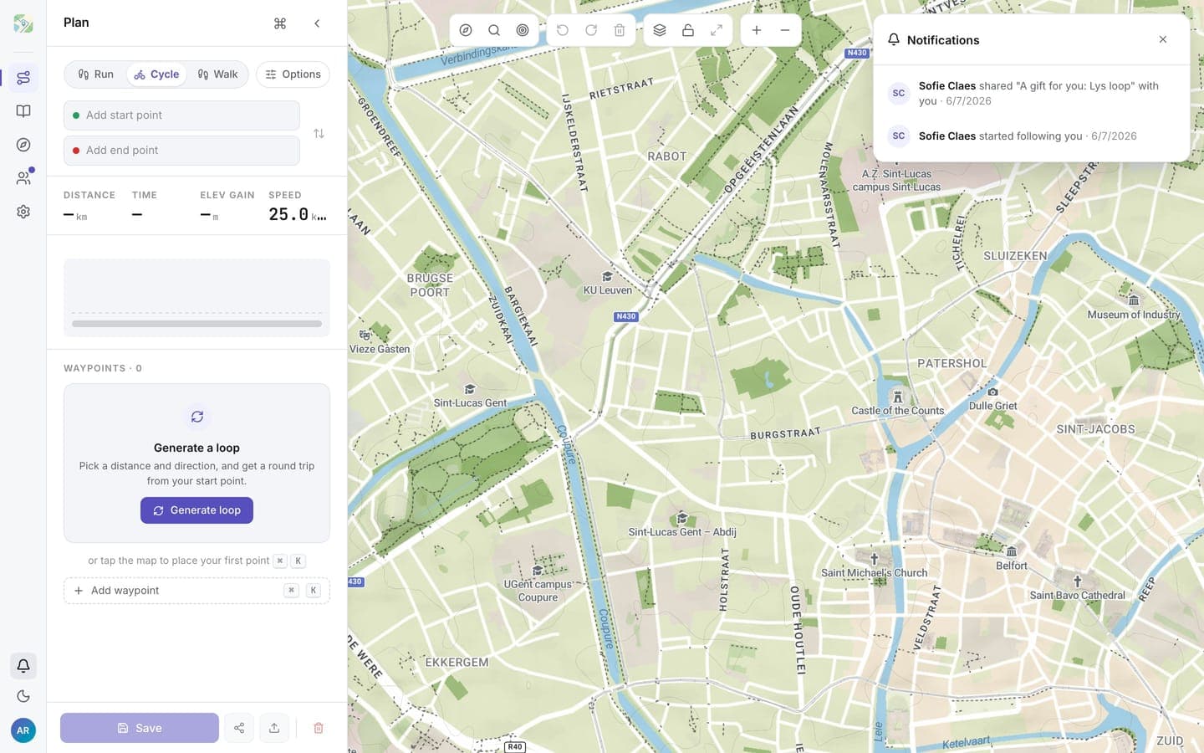The height and width of the screenshot is (753, 1204).
Task: Delete the route with red trash icon
Action: click(x=319, y=728)
